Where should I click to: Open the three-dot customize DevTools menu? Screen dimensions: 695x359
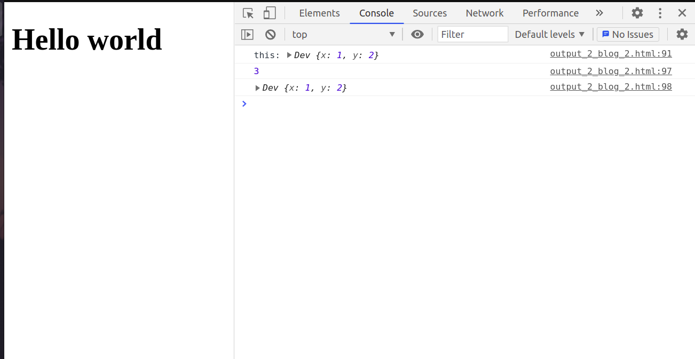point(660,13)
